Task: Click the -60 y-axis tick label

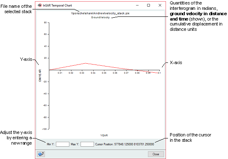Action: [x=45, y=105]
